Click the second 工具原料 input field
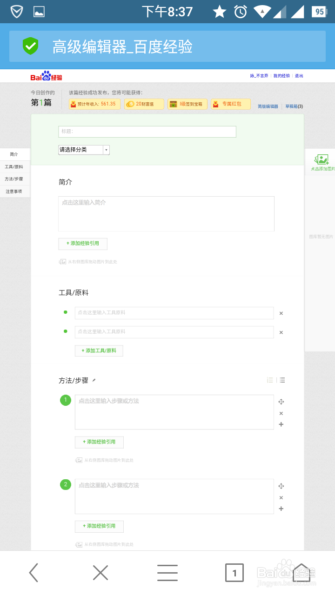The height and width of the screenshot is (595, 335). pos(174,332)
